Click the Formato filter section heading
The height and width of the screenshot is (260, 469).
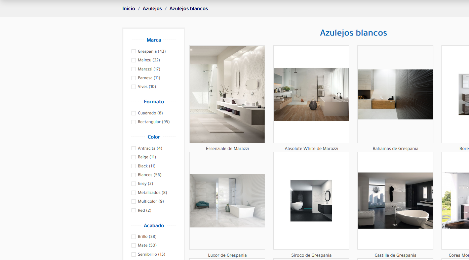(154, 102)
